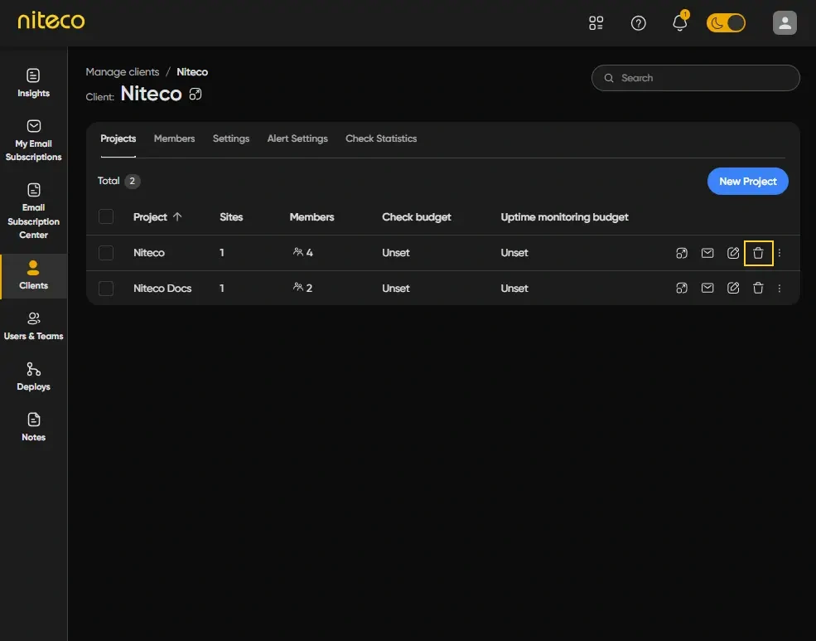Open My Email Subscriptions in the sidebar
The image size is (816, 641).
(x=33, y=141)
